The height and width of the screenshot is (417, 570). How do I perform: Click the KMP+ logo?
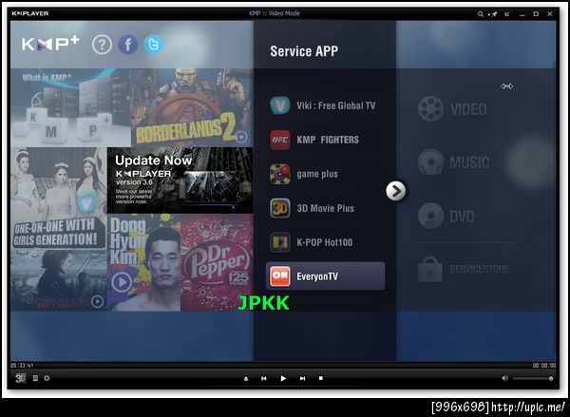(x=50, y=44)
